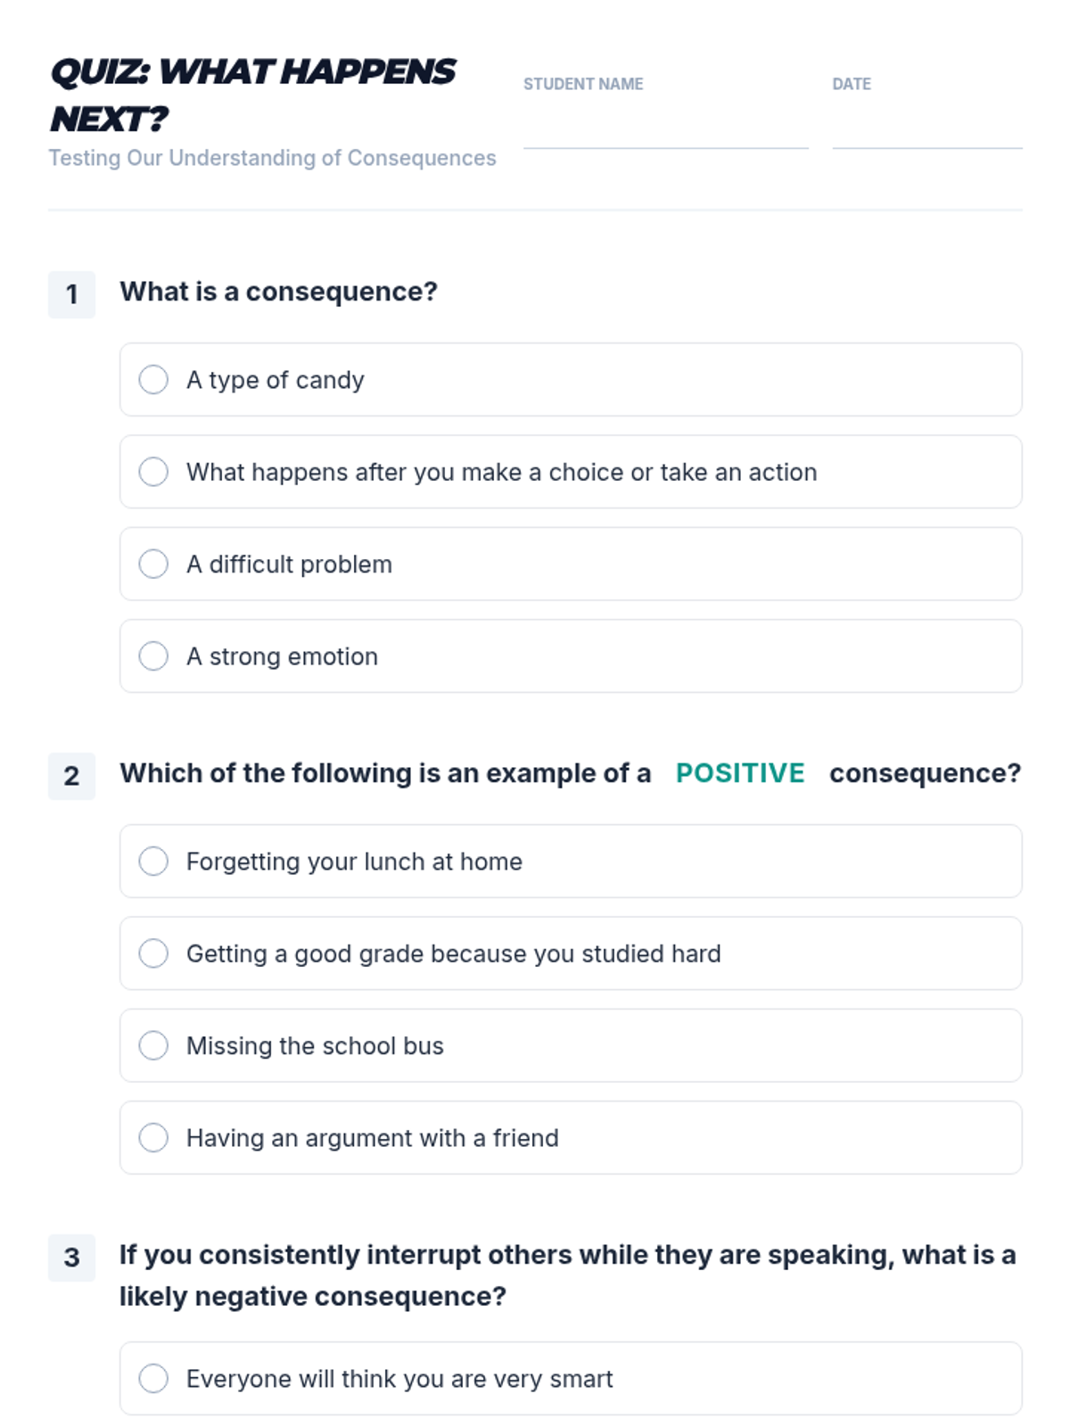Choose "Having an argument with a friend"
Screen dimensions: 1070x1427
[153, 1138]
